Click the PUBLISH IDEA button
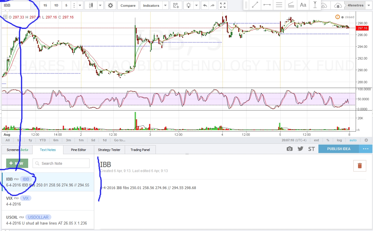Image resolution: width=373 pixels, height=231 pixels. [x=339, y=149]
